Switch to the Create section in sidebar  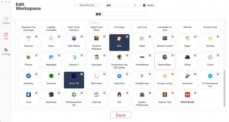pyautogui.click(x=6, y=21)
